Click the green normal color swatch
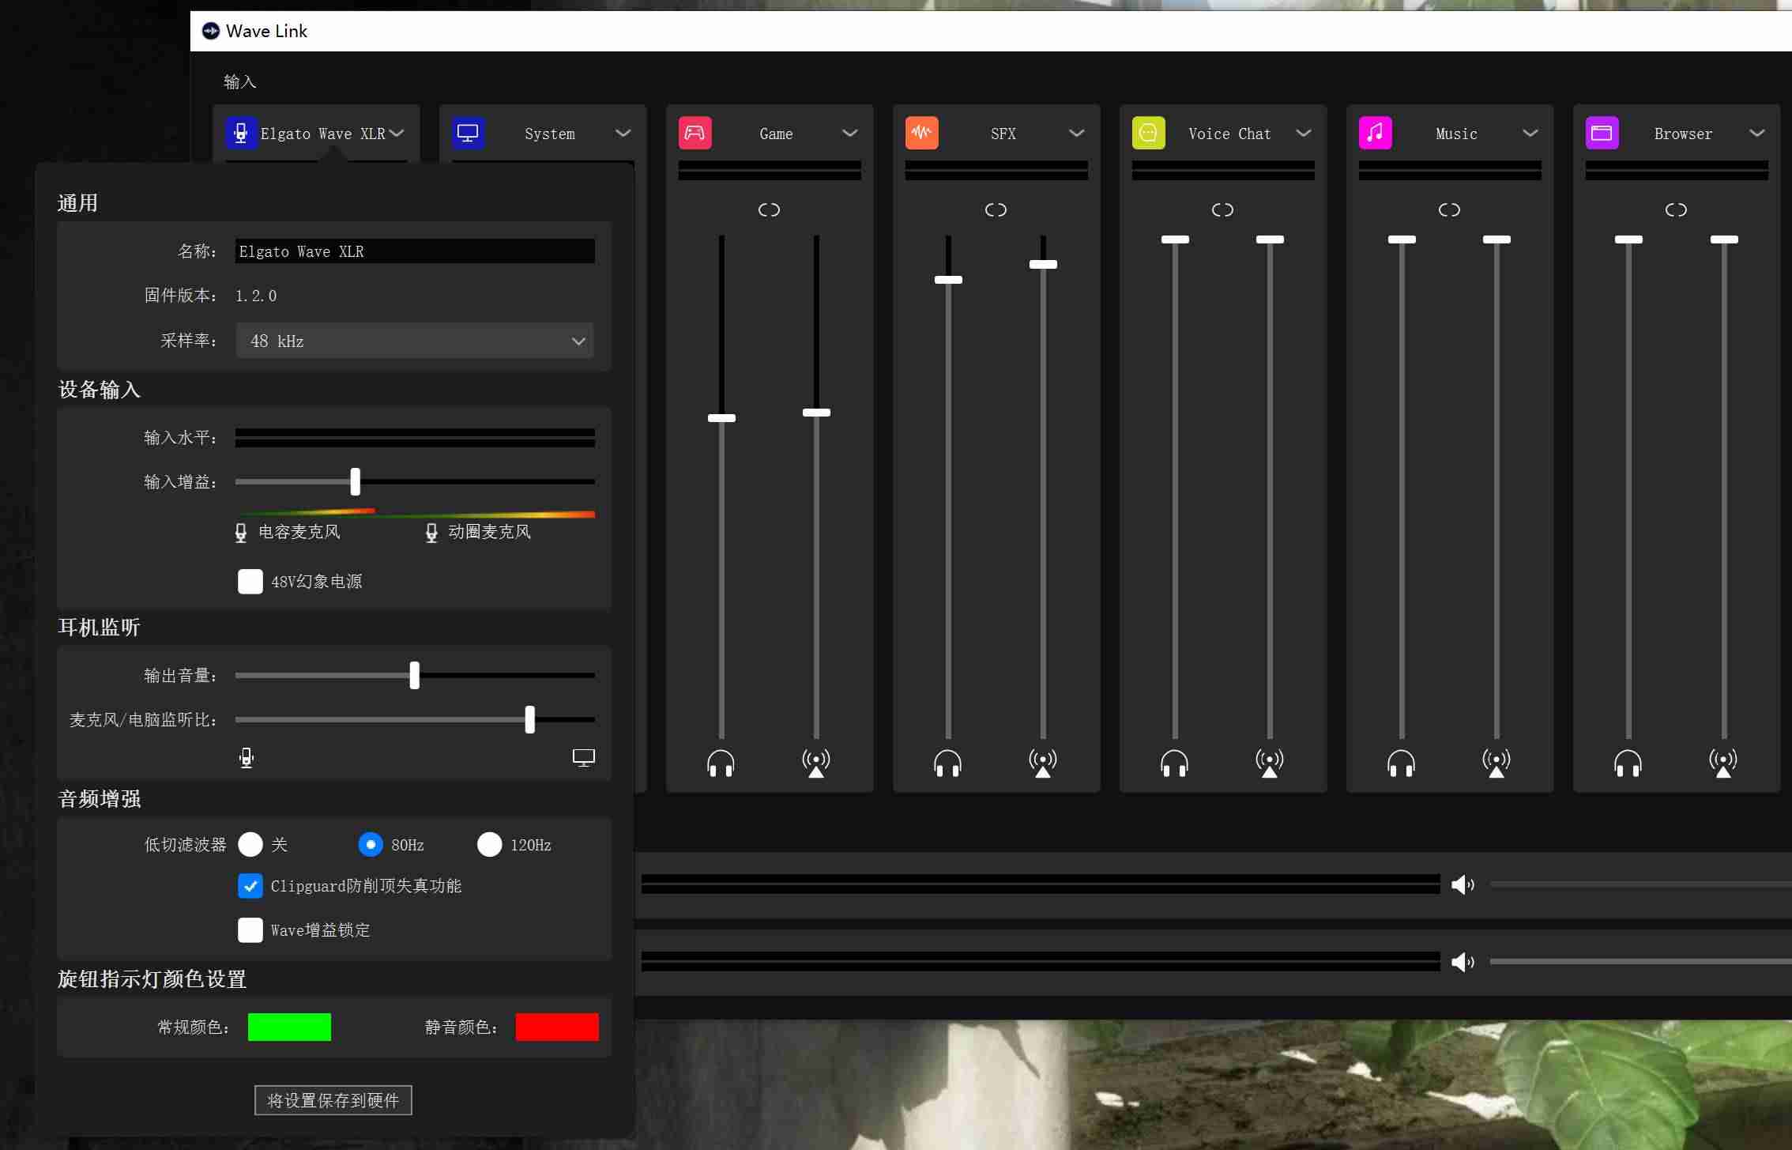Screen dimensions: 1792x1150 [x=289, y=1027]
